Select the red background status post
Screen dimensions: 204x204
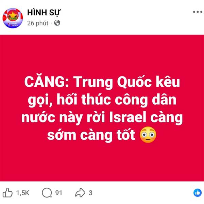[102, 108]
